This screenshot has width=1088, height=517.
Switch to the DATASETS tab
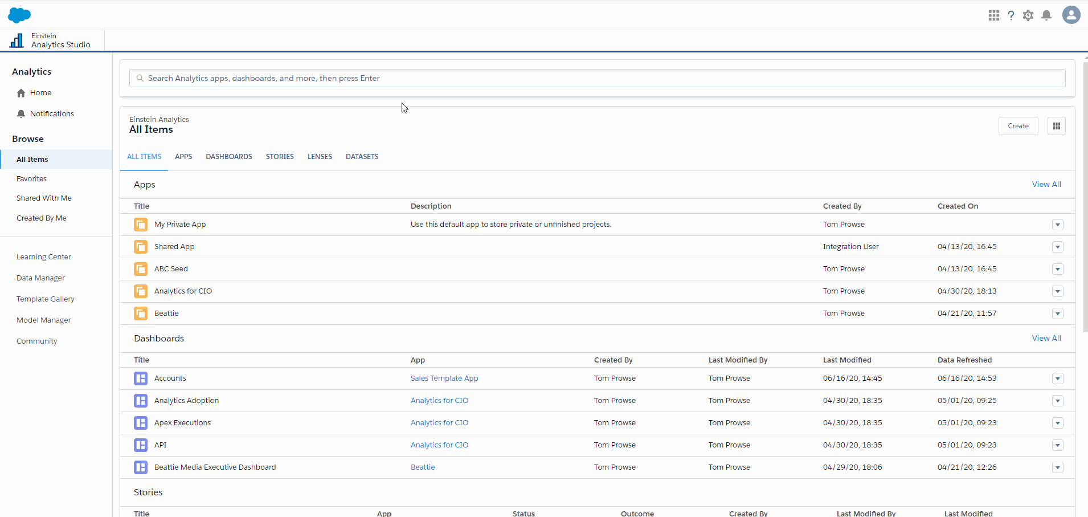click(362, 157)
